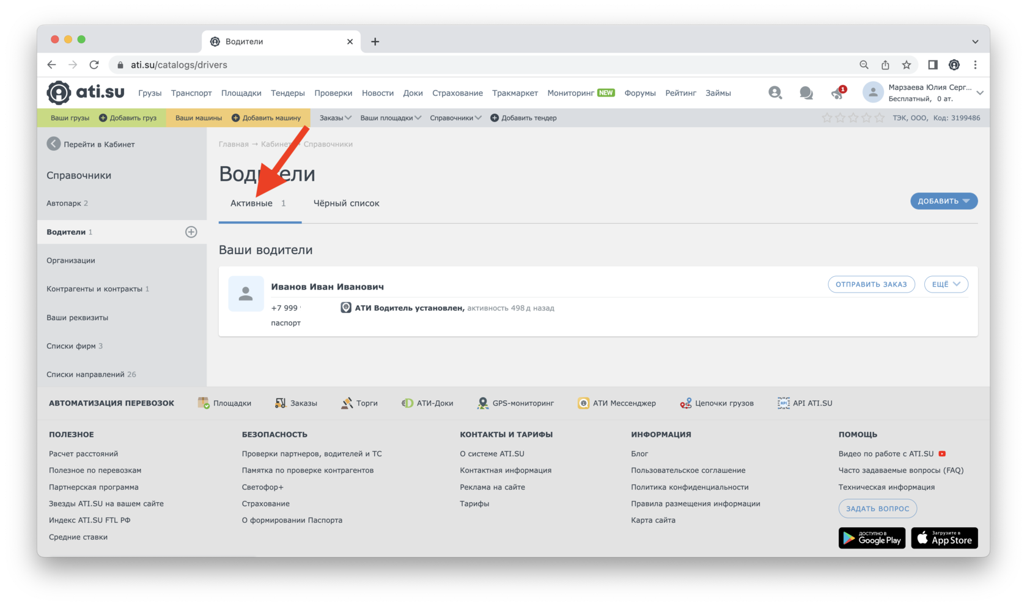
Task: Click ОТПРАВИТЬ ЗАКАЗ button
Action: click(x=871, y=284)
